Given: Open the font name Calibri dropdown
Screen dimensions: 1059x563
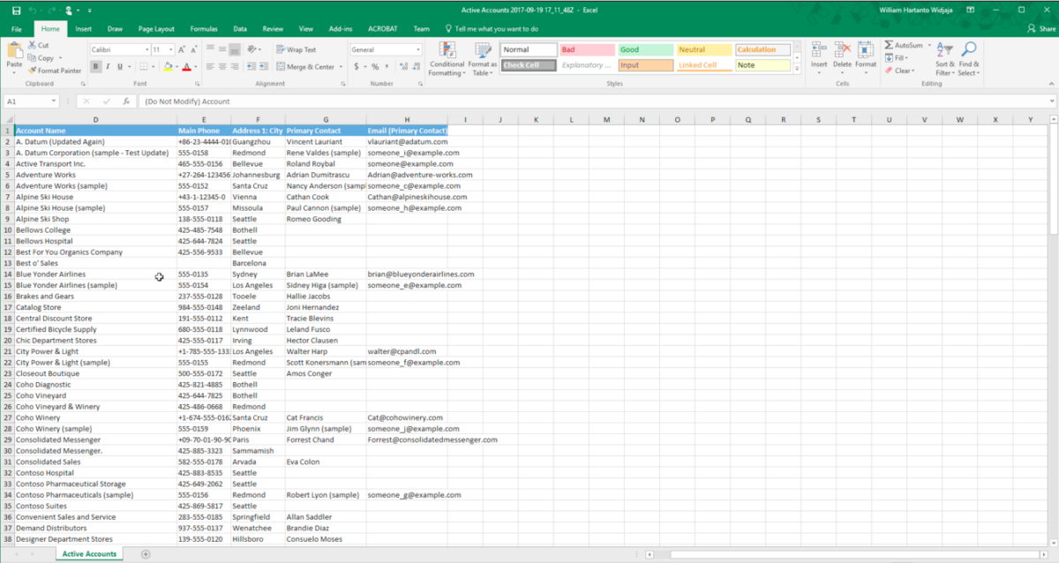Looking at the screenshot, I should [146, 50].
